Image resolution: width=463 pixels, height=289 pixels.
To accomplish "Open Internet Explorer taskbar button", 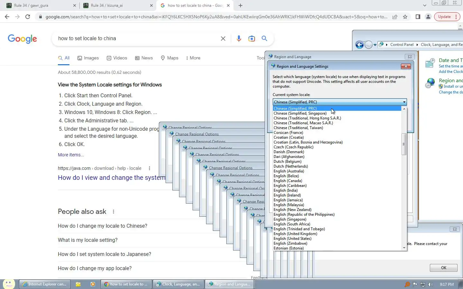I will point(45,284).
